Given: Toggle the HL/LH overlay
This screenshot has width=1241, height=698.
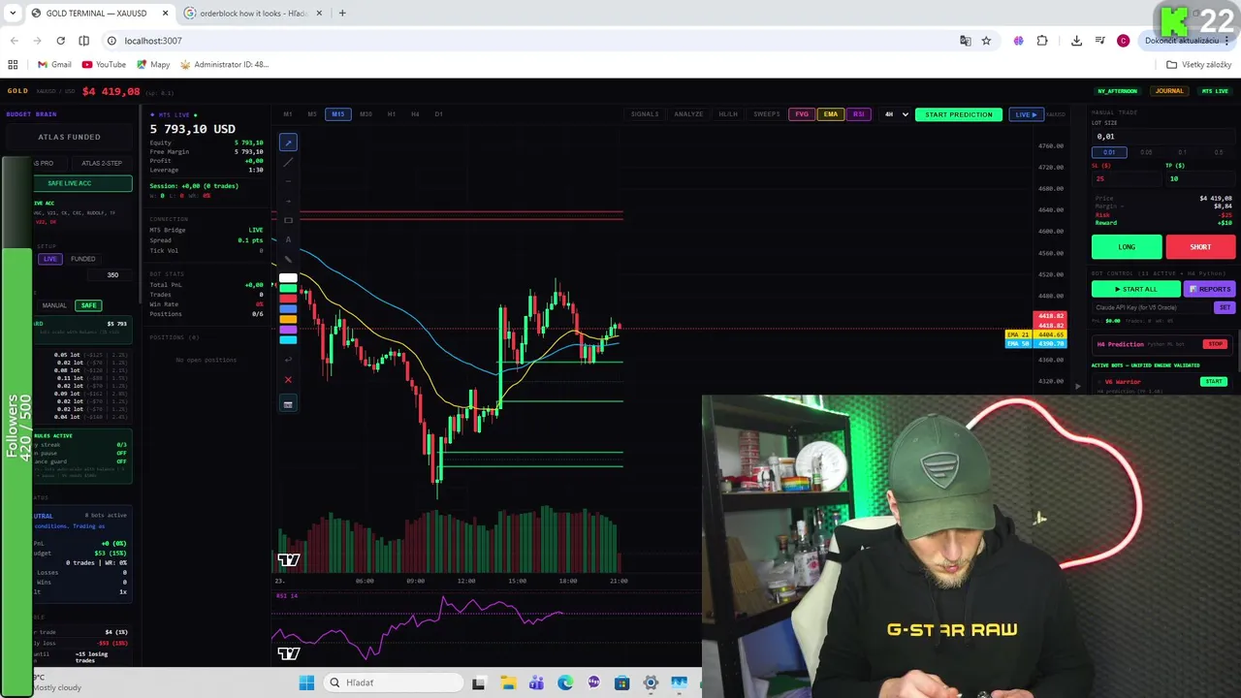Looking at the screenshot, I should point(728,114).
